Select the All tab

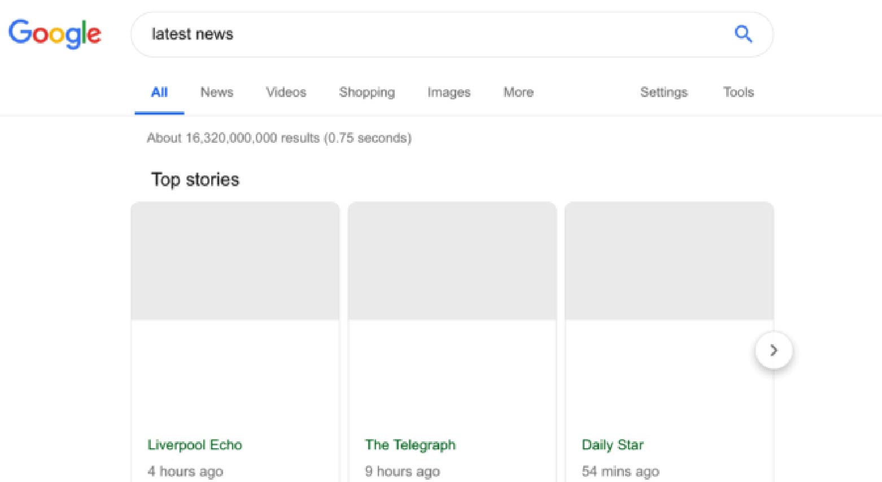(159, 93)
